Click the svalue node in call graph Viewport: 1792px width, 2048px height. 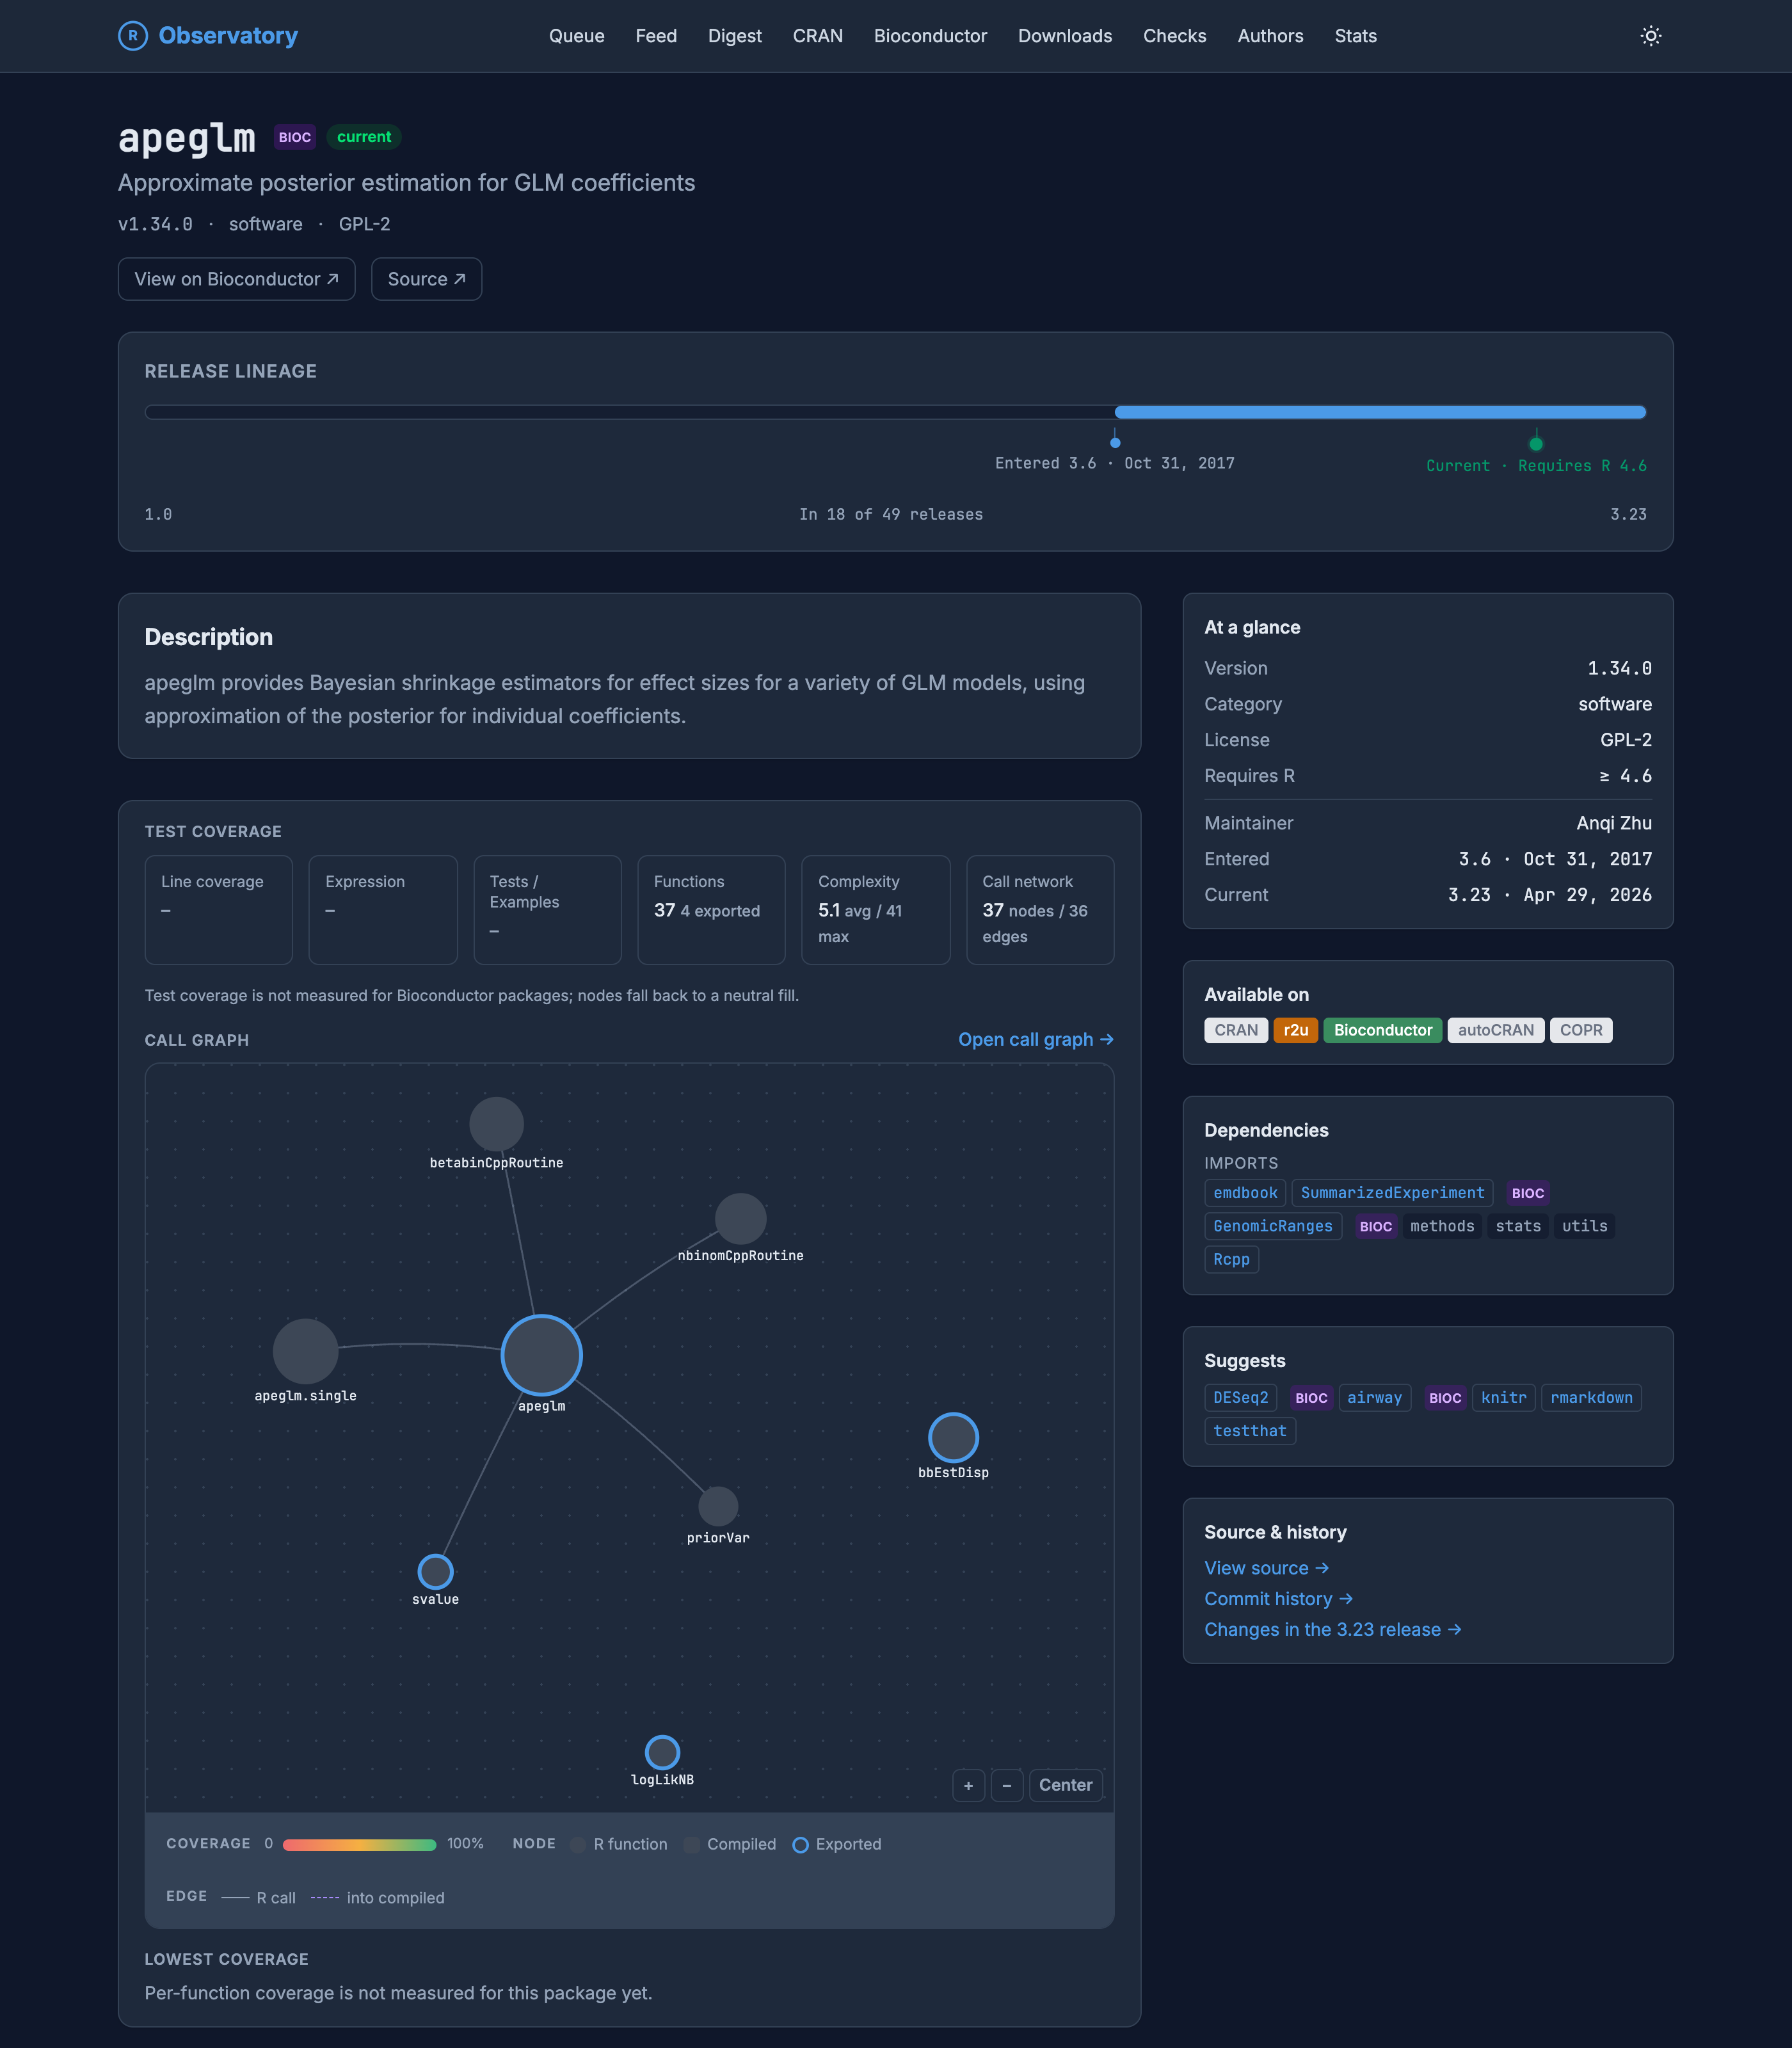[435, 1571]
